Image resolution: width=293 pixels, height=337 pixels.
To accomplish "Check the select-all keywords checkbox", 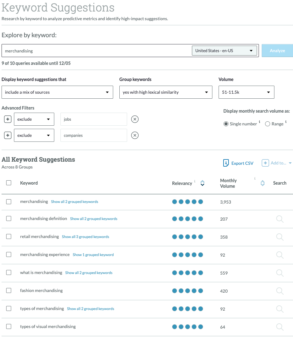I will click(9, 183).
